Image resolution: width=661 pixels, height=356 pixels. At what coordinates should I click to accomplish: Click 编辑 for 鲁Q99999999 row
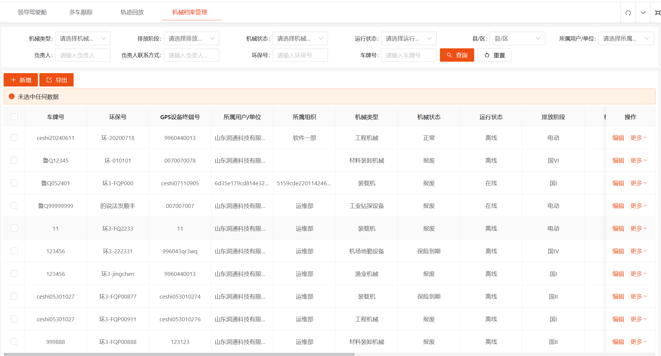click(618, 206)
